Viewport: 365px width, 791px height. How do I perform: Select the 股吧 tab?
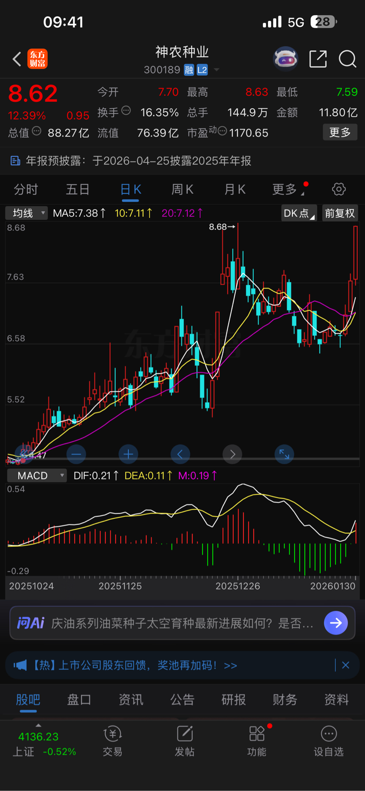[28, 700]
